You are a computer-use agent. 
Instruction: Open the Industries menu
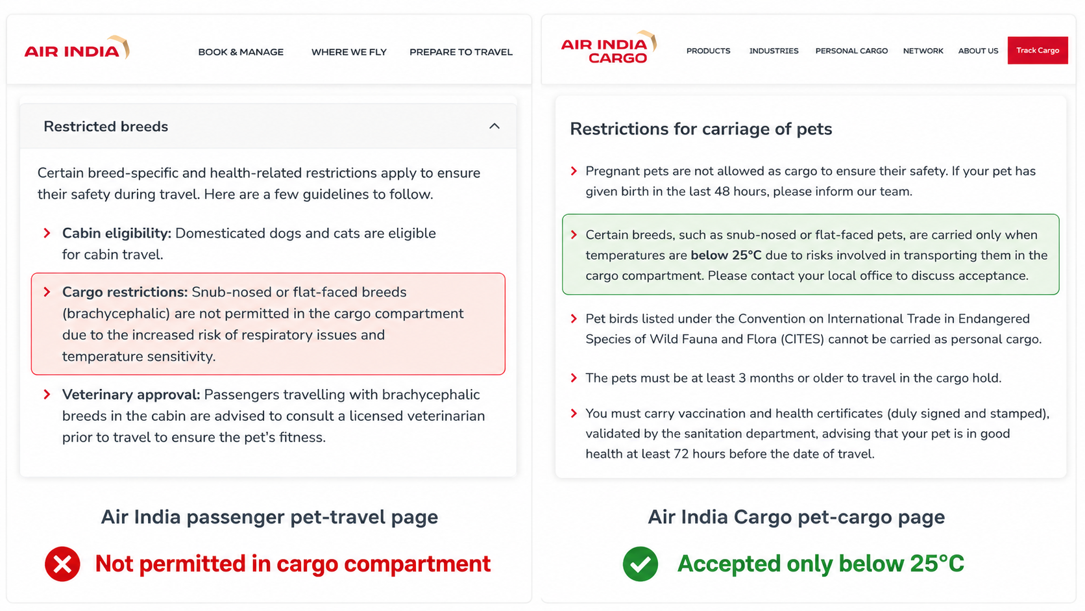tap(774, 51)
